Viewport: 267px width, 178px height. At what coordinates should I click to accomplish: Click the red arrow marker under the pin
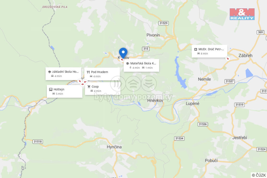122,60
